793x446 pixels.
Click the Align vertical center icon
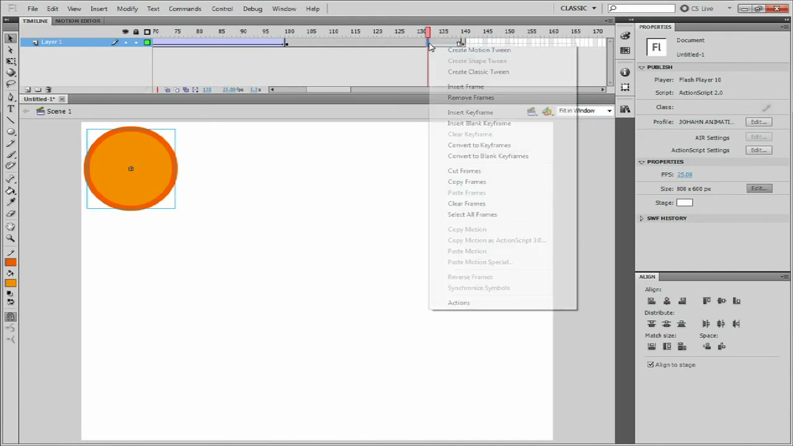click(x=721, y=301)
